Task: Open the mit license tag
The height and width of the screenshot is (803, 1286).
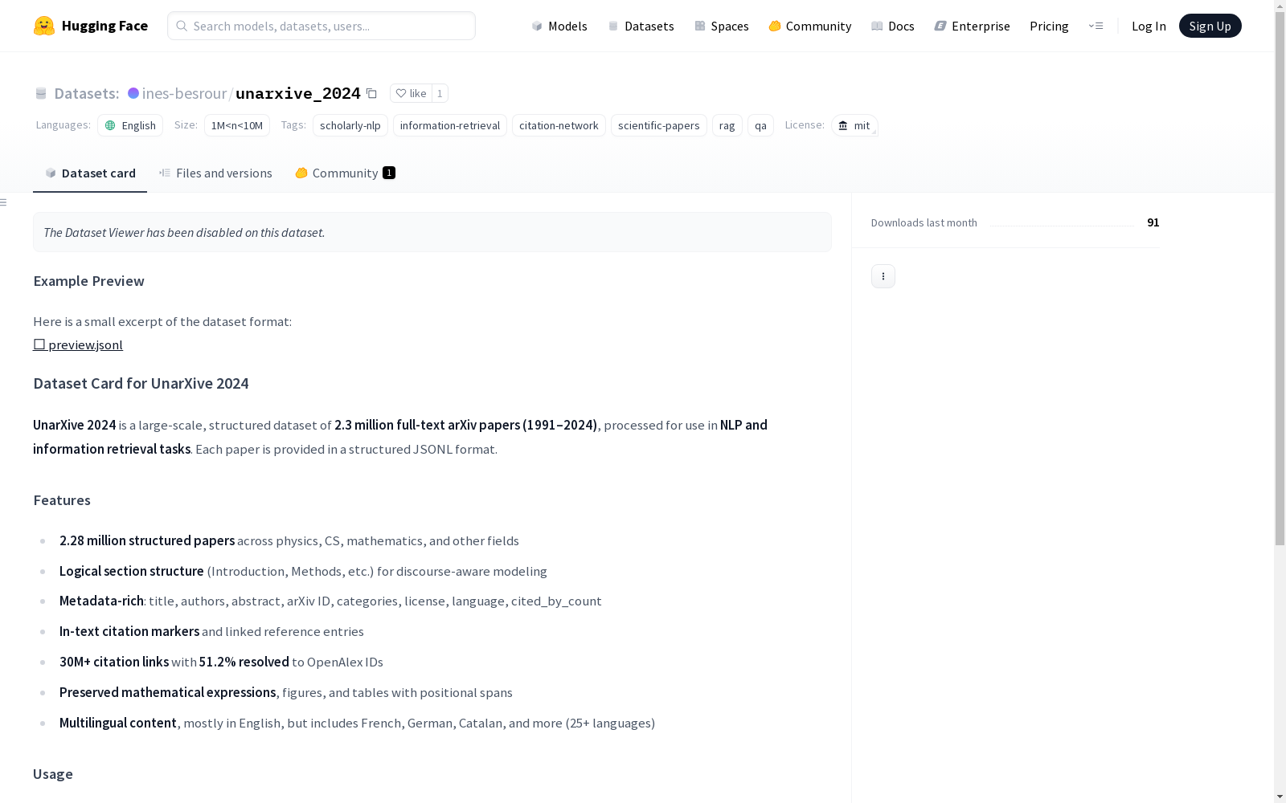Action: pyautogui.click(x=854, y=125)
